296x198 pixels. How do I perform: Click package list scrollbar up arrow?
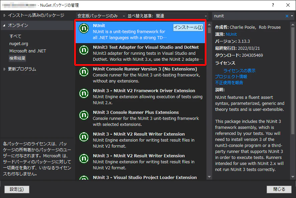(x=209, y=24)
